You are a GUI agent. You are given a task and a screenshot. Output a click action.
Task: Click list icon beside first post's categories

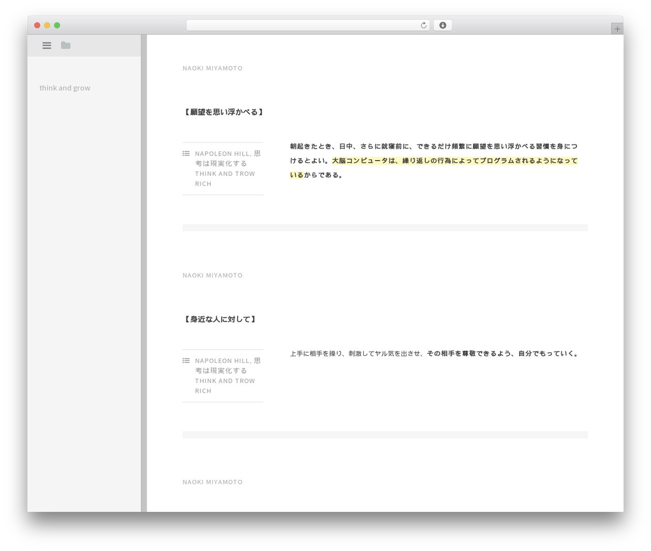click(186, 154)
